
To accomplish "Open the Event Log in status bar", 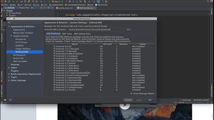I will point(185,100).
